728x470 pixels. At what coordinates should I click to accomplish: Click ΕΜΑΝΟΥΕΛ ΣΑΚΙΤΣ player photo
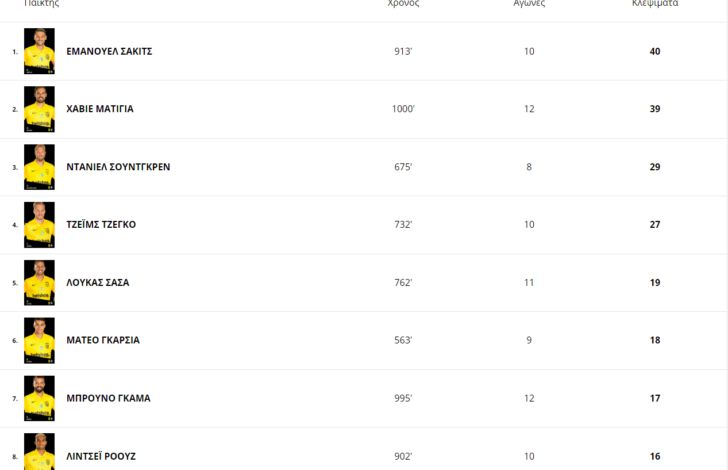click(39, 51)
